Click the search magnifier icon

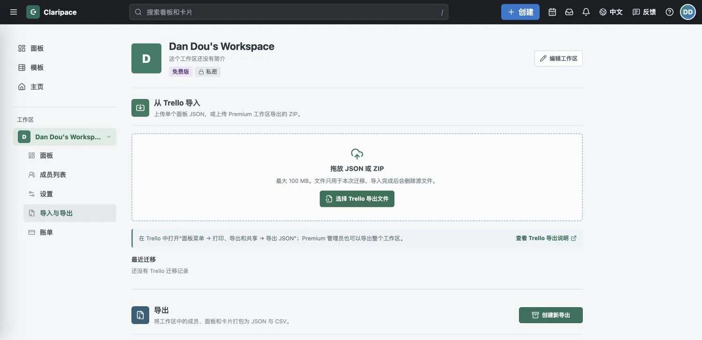point(138,12)
